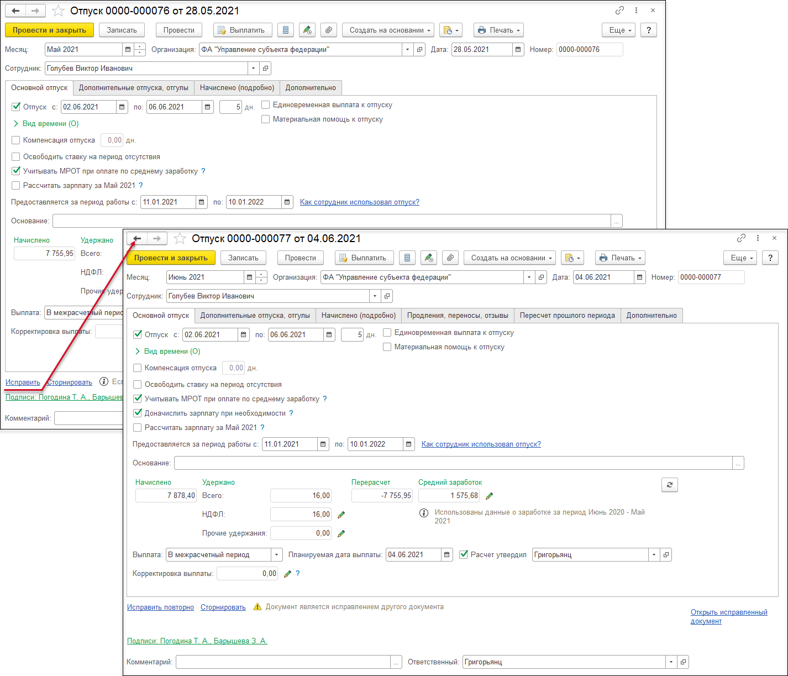
Task: Click help question mark button in front window
Action: pos(770,258)
